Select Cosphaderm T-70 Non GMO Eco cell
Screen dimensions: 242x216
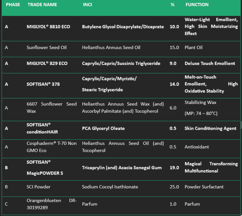(x=51, y=147)
